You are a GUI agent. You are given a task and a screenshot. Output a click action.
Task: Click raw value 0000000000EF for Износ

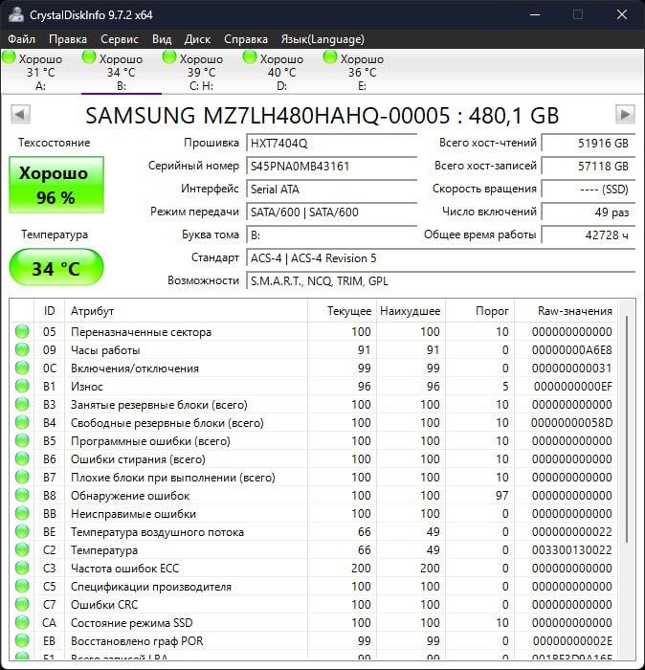click(x=572, y=387)
